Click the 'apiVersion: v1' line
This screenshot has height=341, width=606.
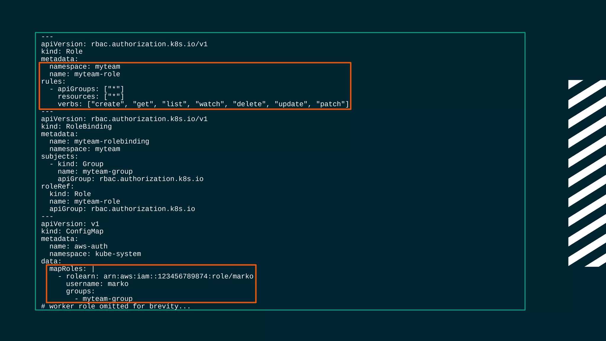coord(70,224)
